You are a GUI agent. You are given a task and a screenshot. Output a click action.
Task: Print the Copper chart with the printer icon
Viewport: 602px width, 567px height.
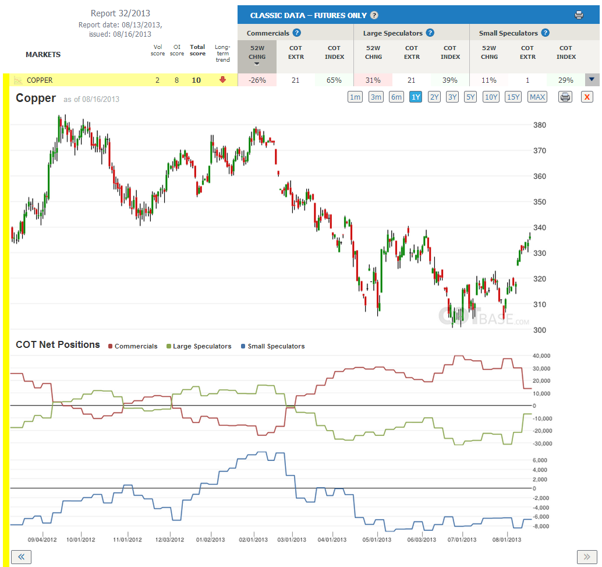coord(565,97)
